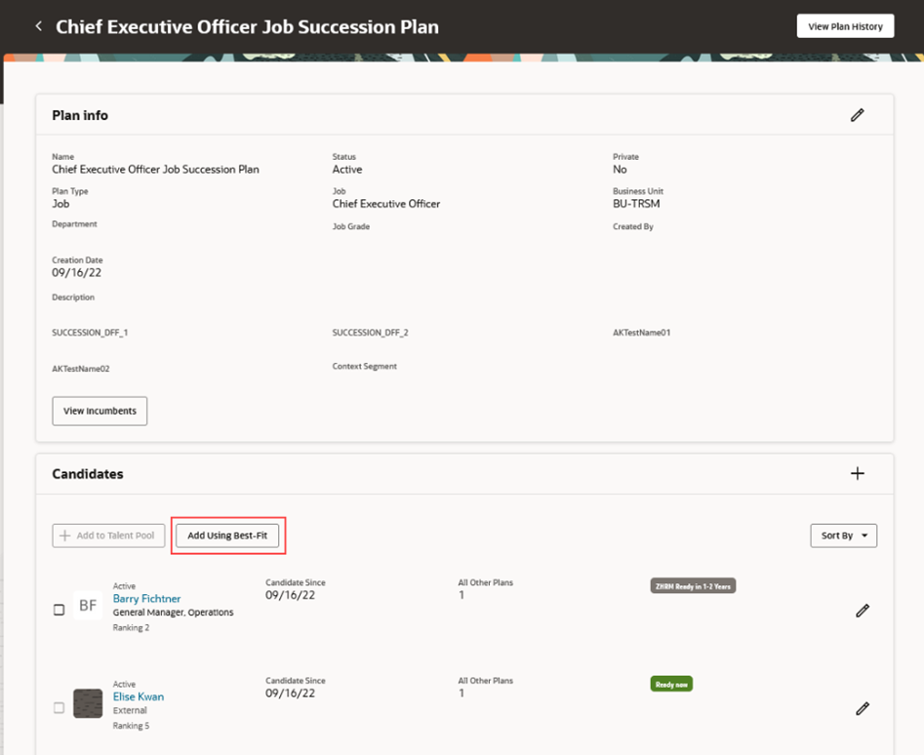924x755 pixels.
Task: Open Barry Fichtner's profile link
Action: [146, 598]
